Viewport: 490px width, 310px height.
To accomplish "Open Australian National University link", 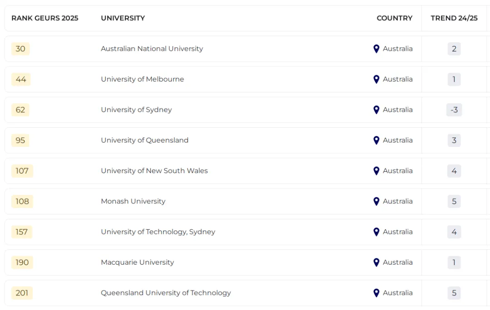I will click(x=152, y=48).
